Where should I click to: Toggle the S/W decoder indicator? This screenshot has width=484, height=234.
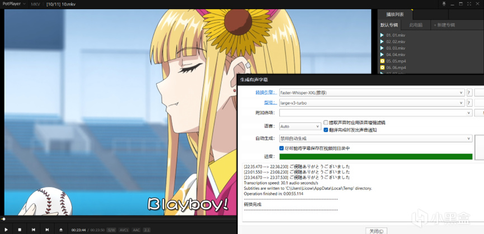pyautogui.click(x=111, y=230)
